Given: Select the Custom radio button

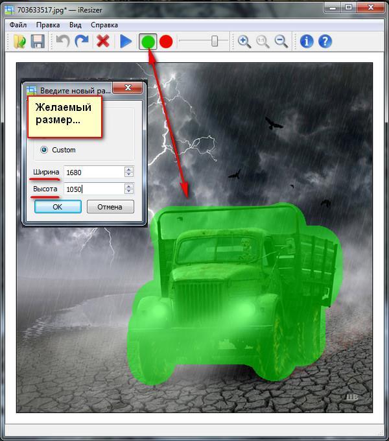Looking at the screenshot, I should coord(44,150).
